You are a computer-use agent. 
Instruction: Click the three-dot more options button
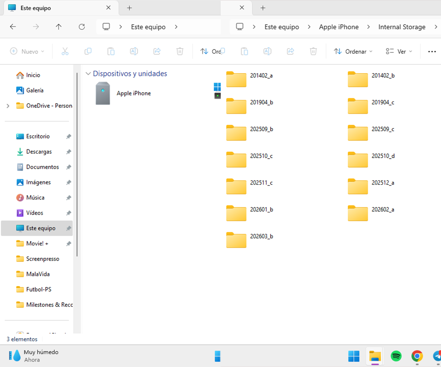[432, 52]
